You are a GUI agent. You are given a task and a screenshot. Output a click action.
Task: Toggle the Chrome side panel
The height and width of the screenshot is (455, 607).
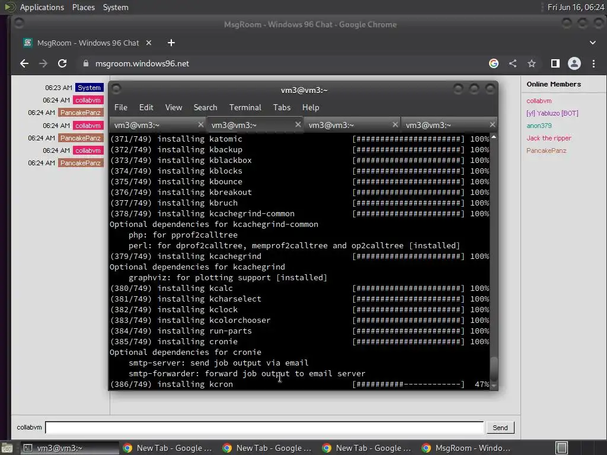coord(555,63)
